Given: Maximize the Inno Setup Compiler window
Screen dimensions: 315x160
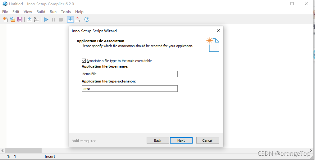Looking at the screenshot, I should [x=292, y=4].
